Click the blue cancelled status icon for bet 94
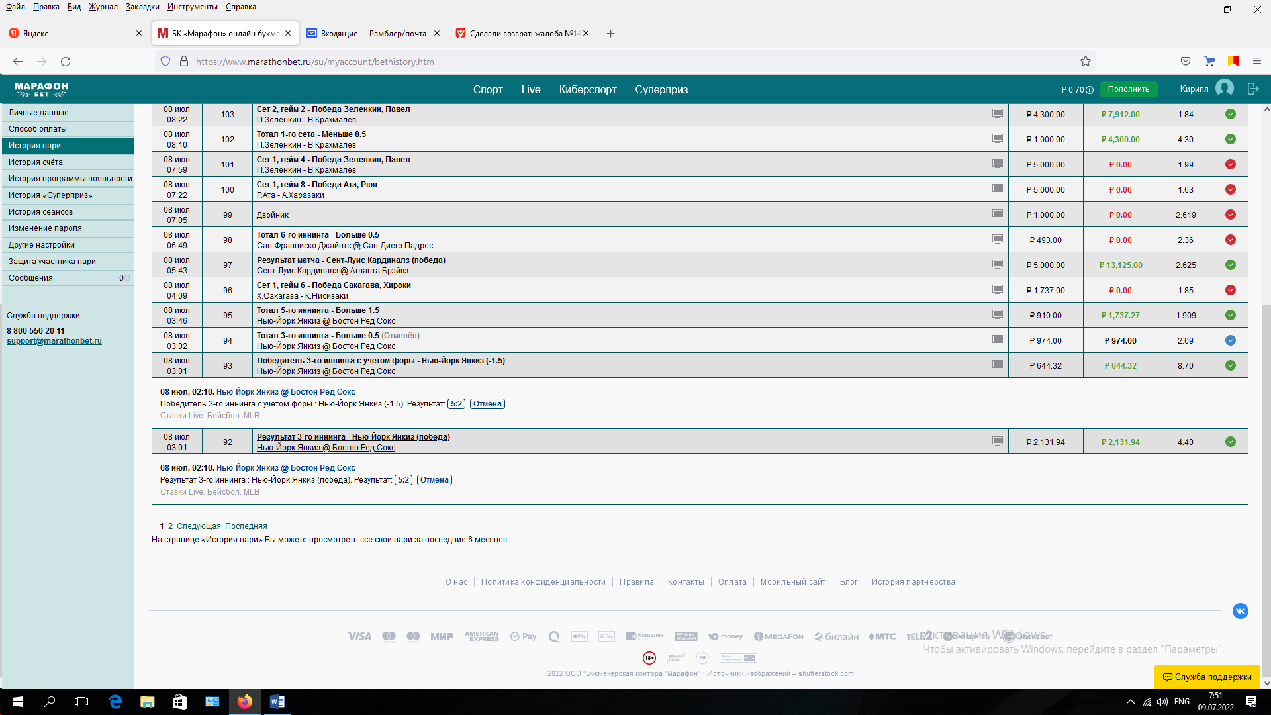1271x715 pixels. coord(1230,340)
